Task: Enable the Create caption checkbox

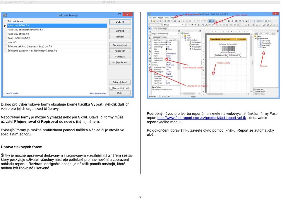Action: tap(254, 91)
